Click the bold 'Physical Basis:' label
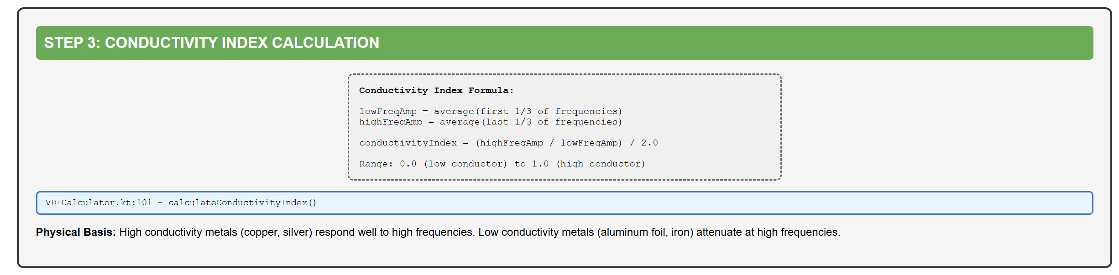This screenshot has height=275, width=1119. tap(76, 232)
